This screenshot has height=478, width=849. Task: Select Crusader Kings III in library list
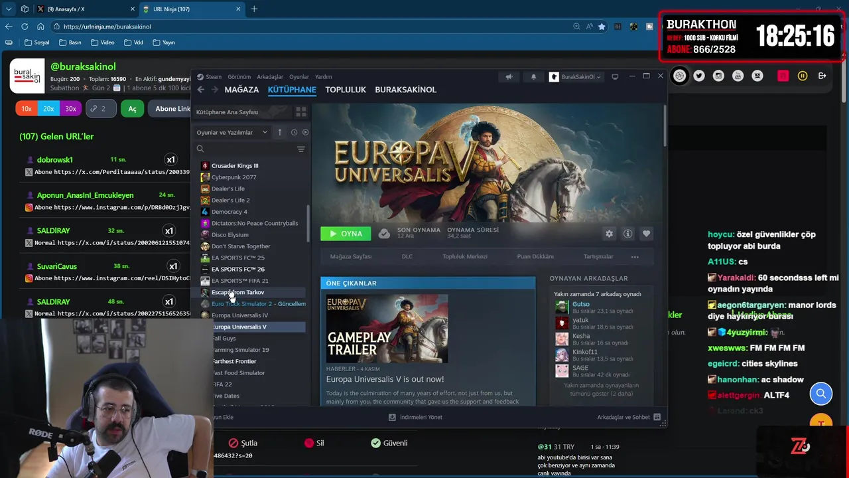coord(235,166)
